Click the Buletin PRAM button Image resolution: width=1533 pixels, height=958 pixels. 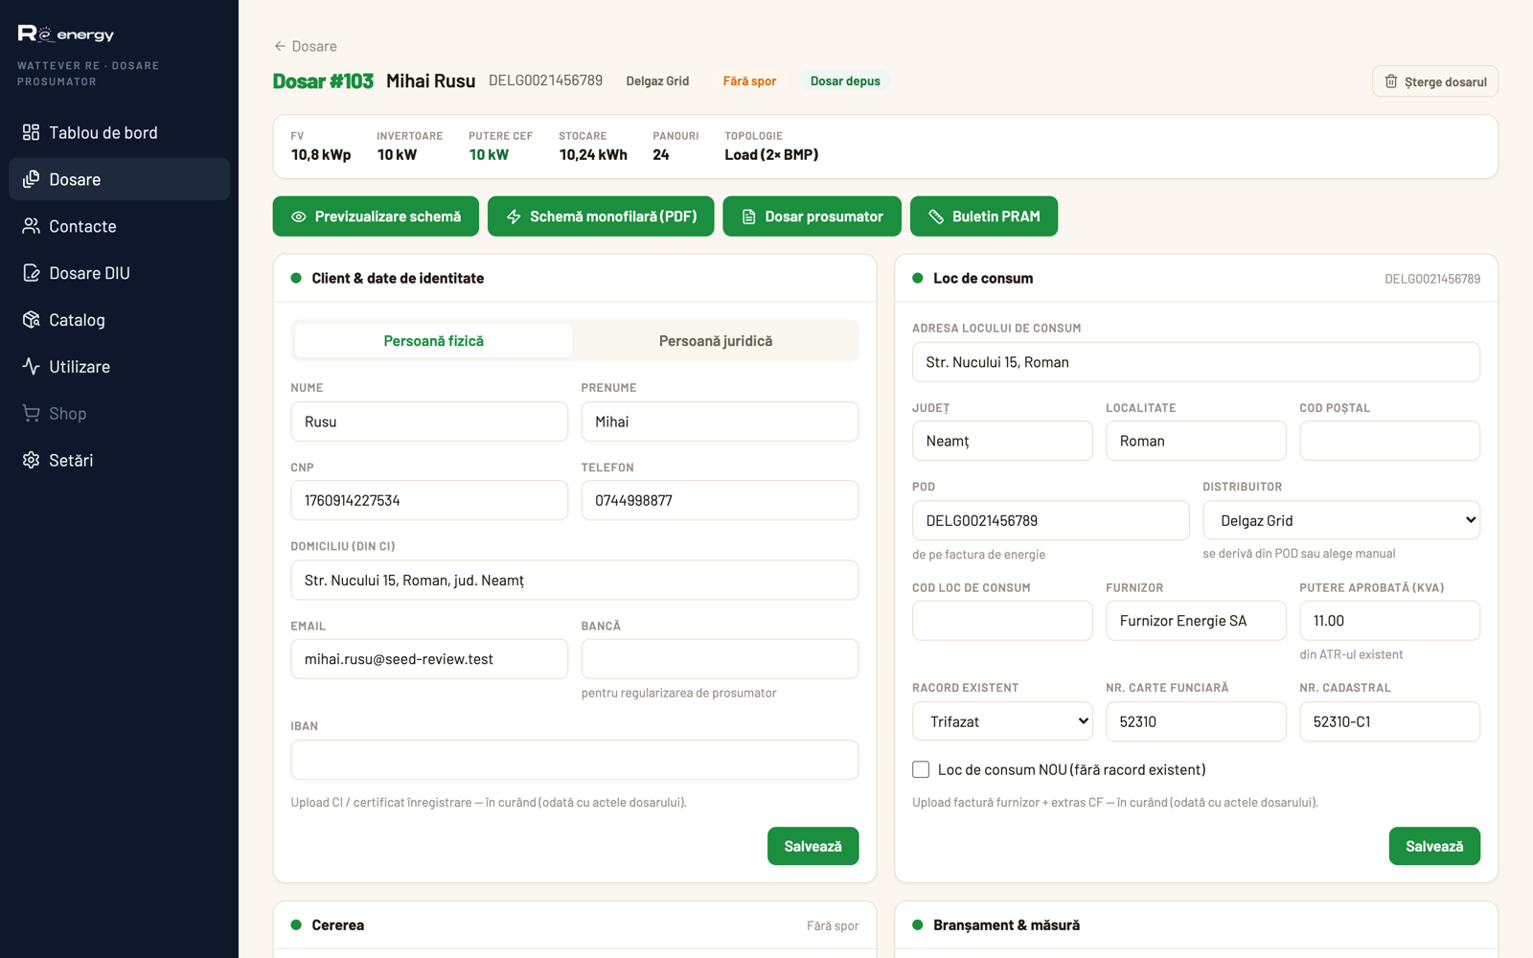[x=984, y=217]
